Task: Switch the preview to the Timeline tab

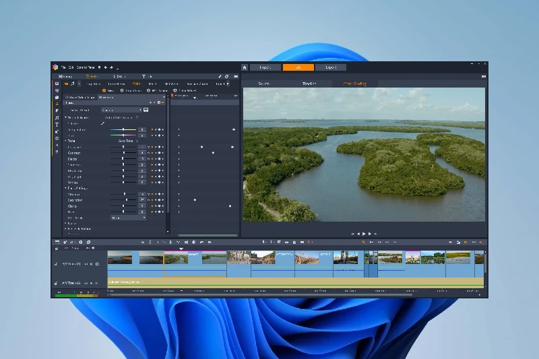Action: pos(309,84)
